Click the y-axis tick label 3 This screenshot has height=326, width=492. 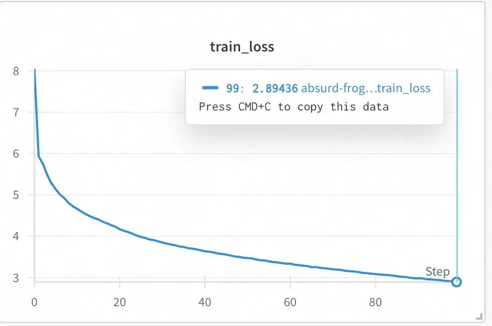16,278
